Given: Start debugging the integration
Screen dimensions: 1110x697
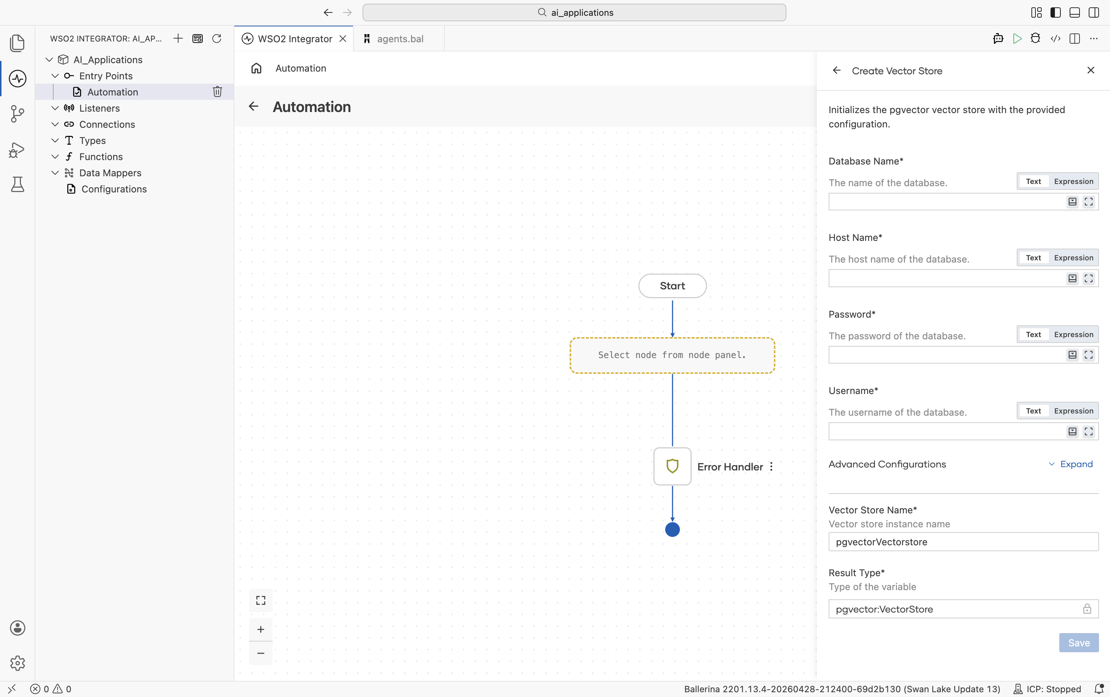Looking at the screenshot, I should click(x=1035, y=39).
